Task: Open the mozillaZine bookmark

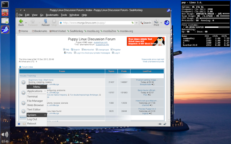Action: click(108, 31)
